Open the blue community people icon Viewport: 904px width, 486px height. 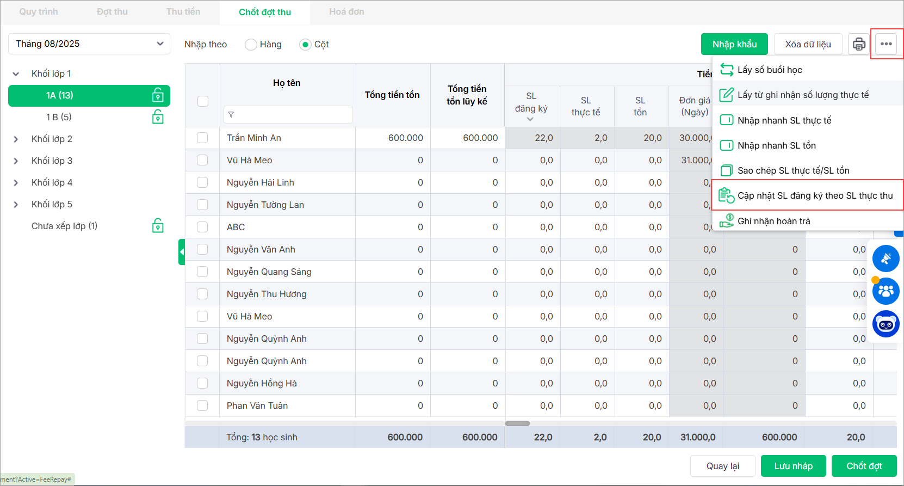(886, 291)
